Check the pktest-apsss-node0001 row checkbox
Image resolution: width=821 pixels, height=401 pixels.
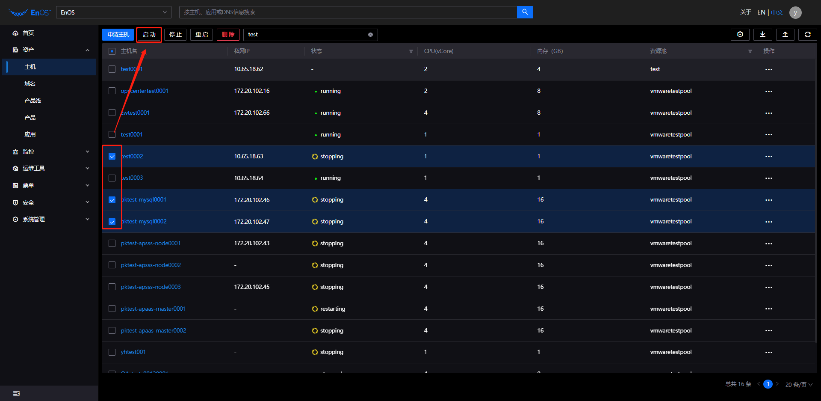[x=112, y=243]
